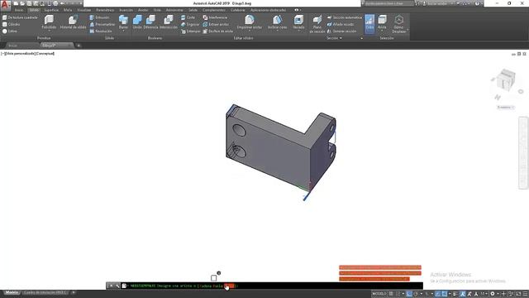This screenshot has height=298, width=529.
Task: Click the Conceptual visual style control
Action: coord(45,53)
